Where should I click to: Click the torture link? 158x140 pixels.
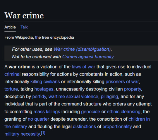(x=11, y=89)
